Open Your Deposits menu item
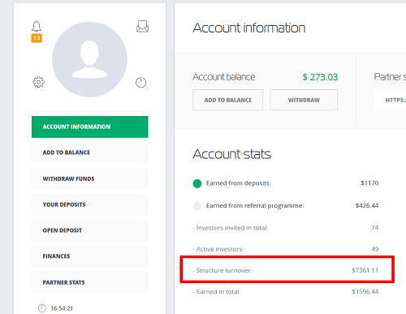Viewport: 406px width, 314px height. (x=90, y=204)
